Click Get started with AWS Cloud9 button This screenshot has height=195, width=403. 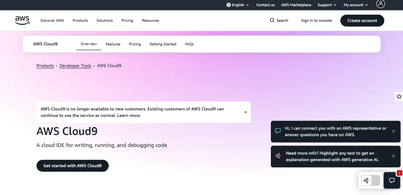pyautogui.click(x=73, y=166)
